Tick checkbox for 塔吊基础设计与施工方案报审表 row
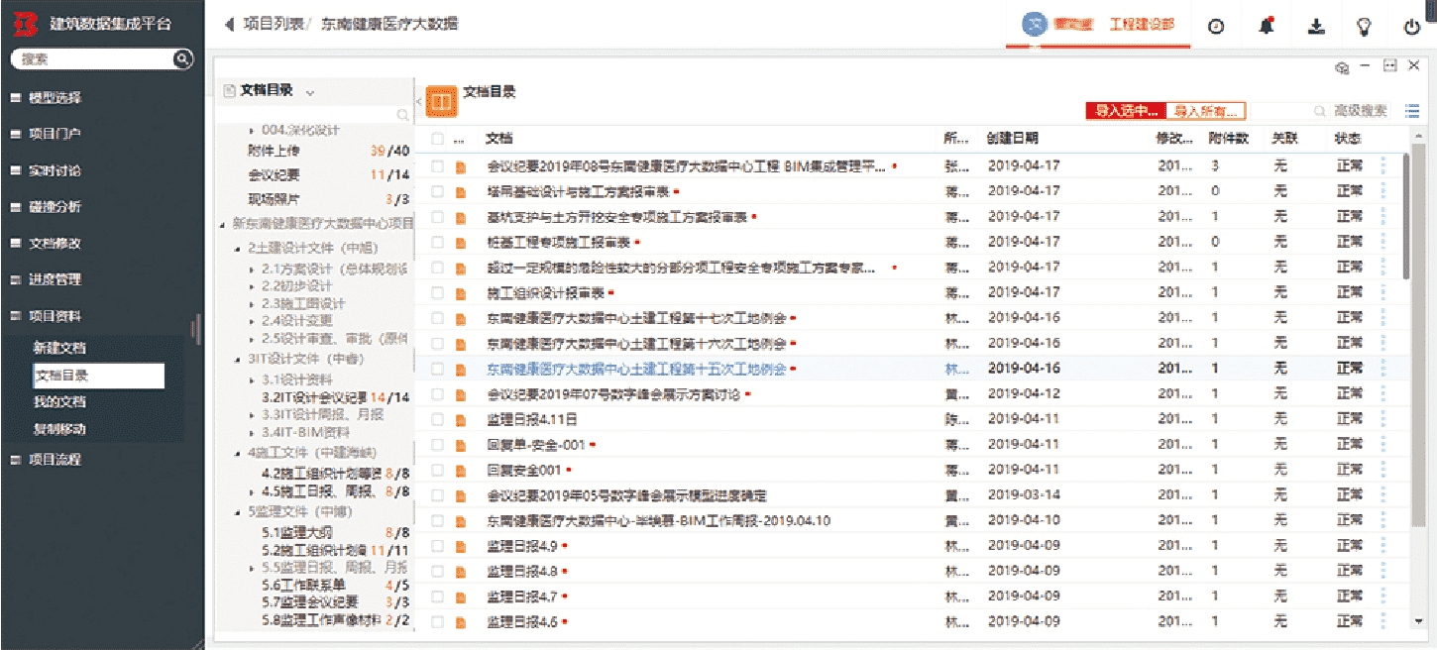The width and height of the screenshot is (1437, 650). click(x=437, y=191)
